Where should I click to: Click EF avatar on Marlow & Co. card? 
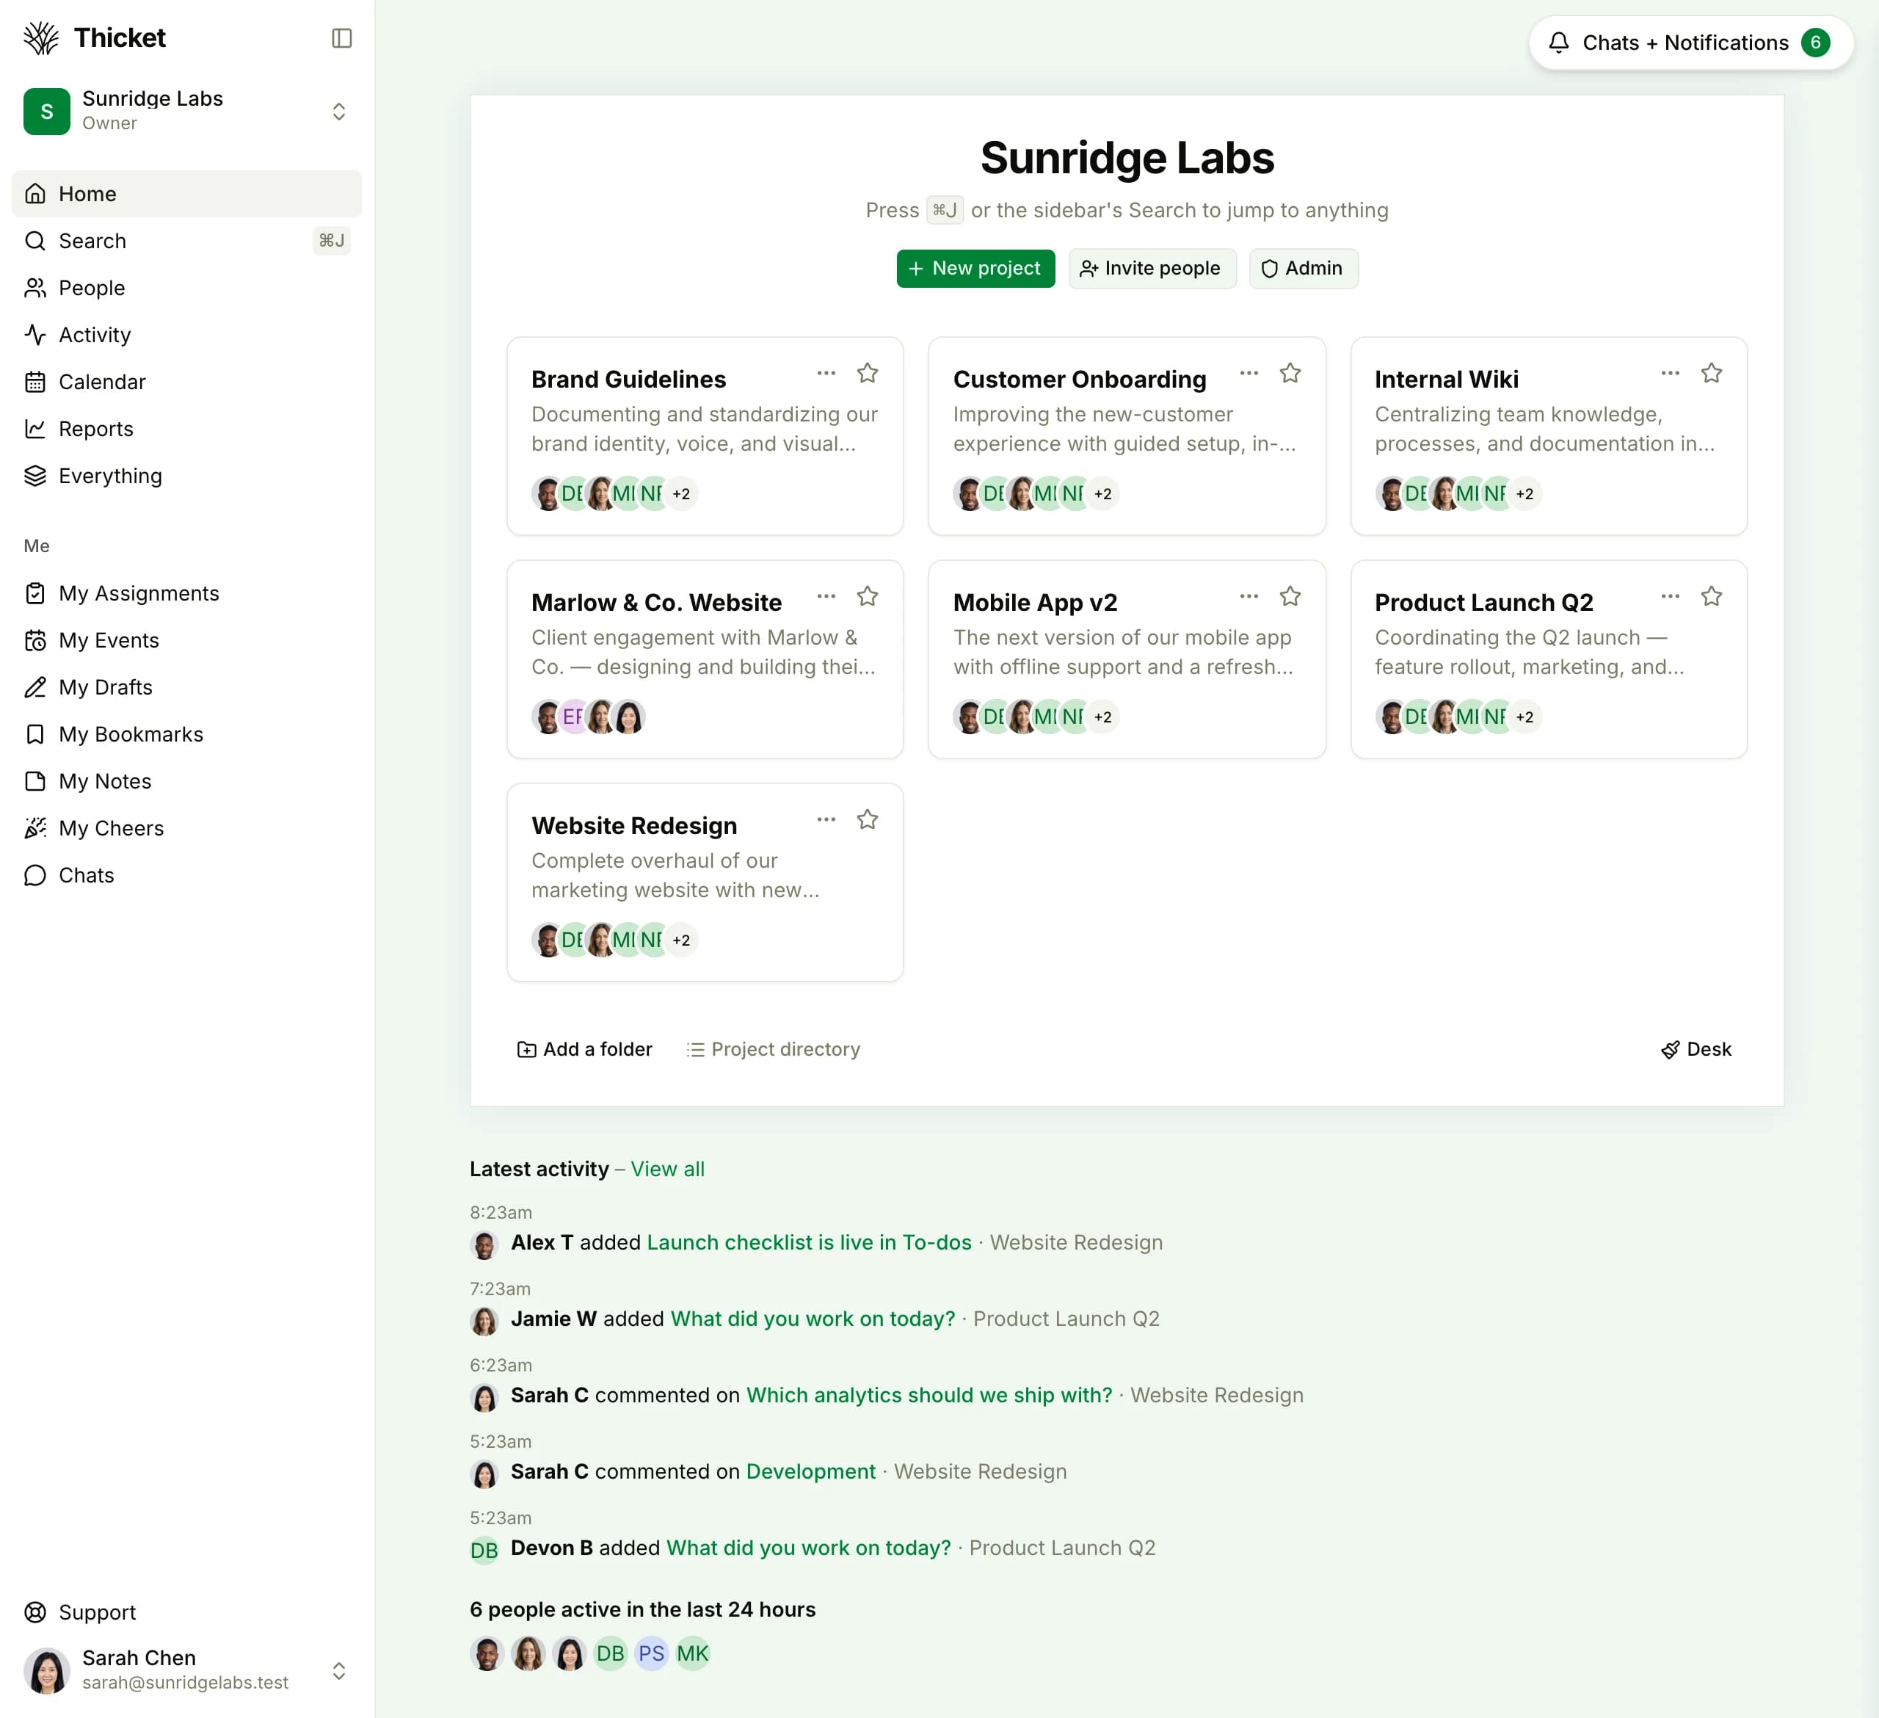573,717
